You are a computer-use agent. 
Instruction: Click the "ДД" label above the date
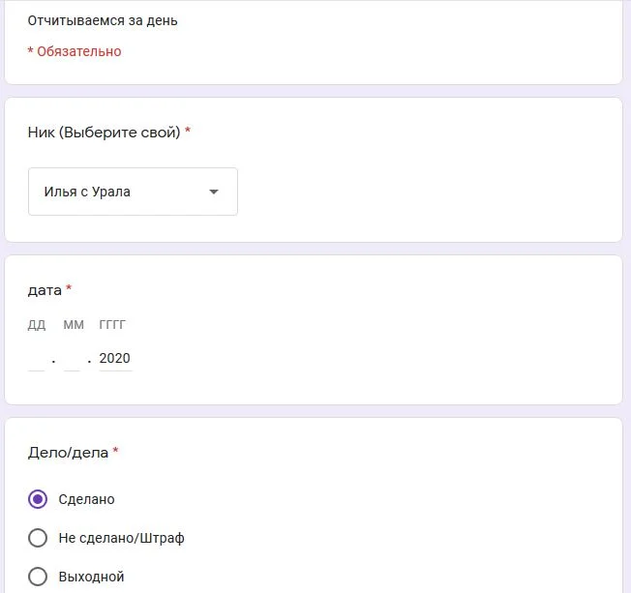pos(37,325)
